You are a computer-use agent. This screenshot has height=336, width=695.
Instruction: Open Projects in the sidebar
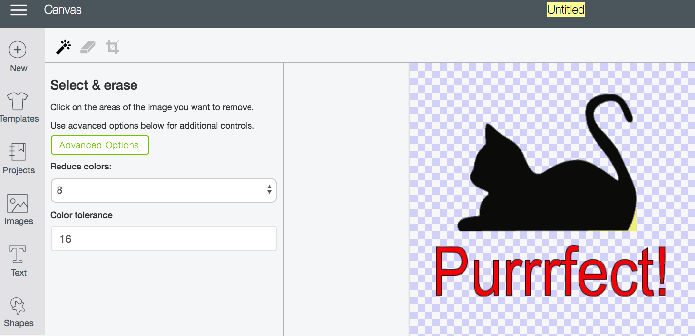[19, 159]
